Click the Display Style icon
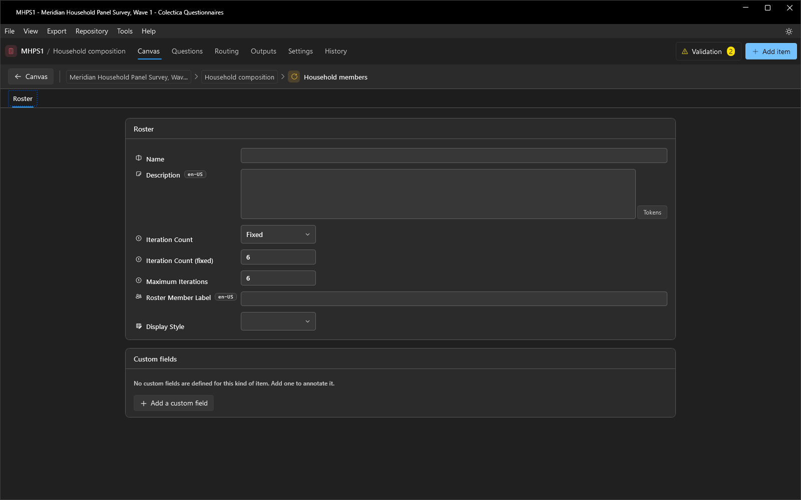The height and width of the screenshot is (500, 801). click(x=139, y=326)
